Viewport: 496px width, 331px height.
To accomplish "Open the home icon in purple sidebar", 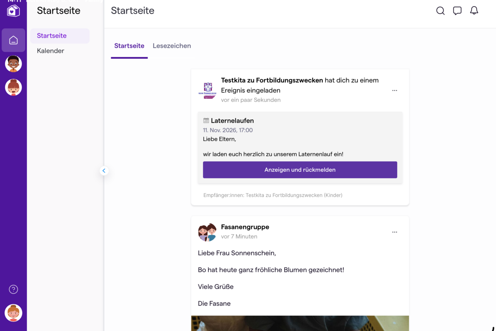I will pos(13,40).
